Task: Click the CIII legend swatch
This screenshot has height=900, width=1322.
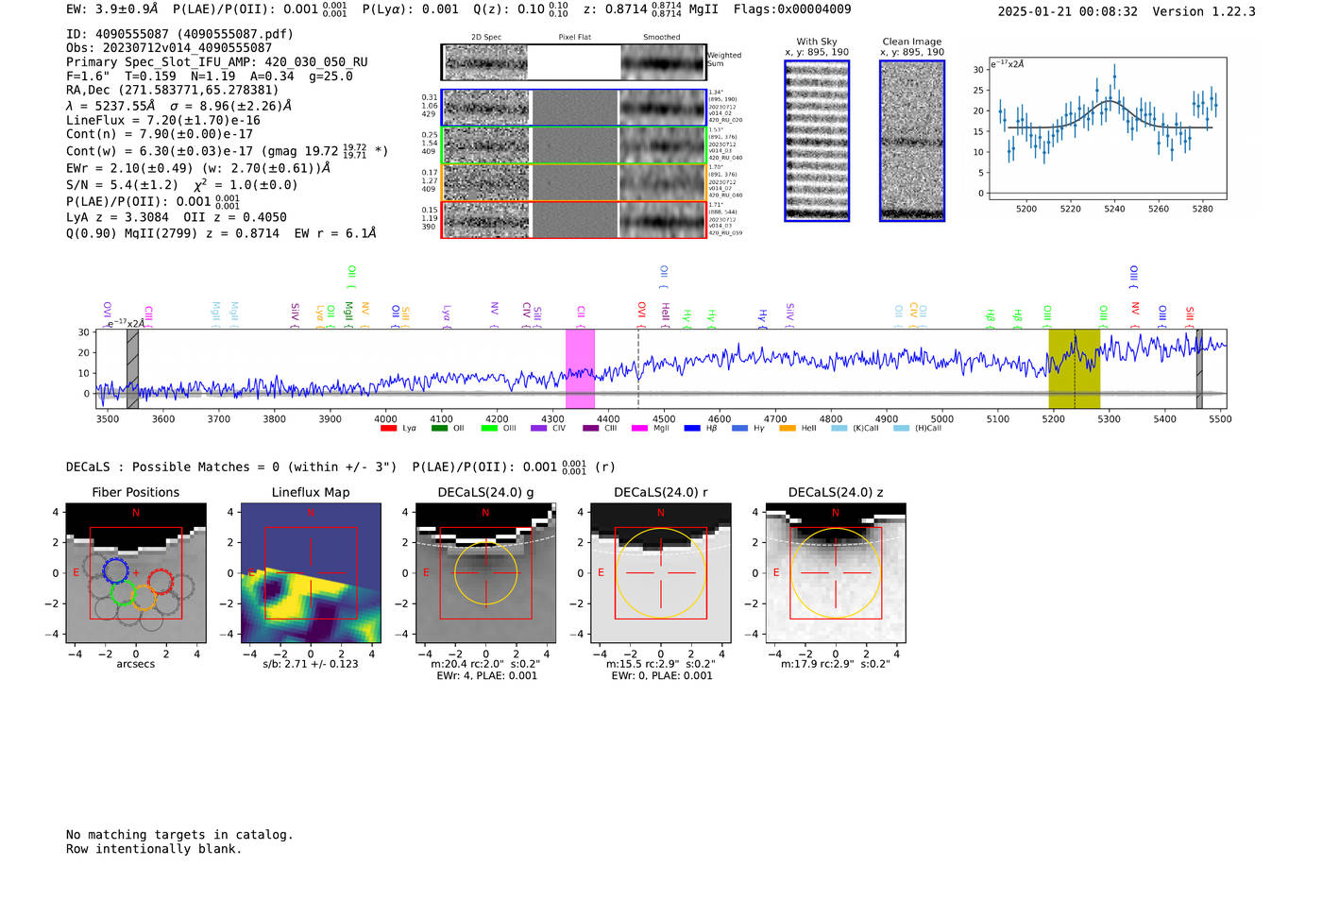Action: [591, 429]
